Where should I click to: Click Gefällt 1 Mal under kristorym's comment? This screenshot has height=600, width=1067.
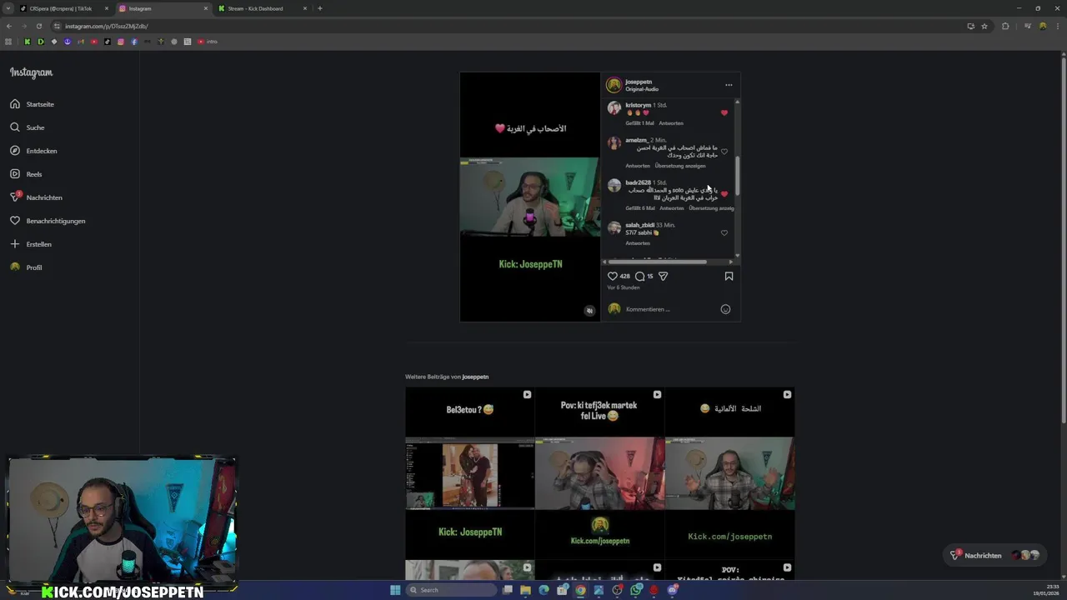639,123
